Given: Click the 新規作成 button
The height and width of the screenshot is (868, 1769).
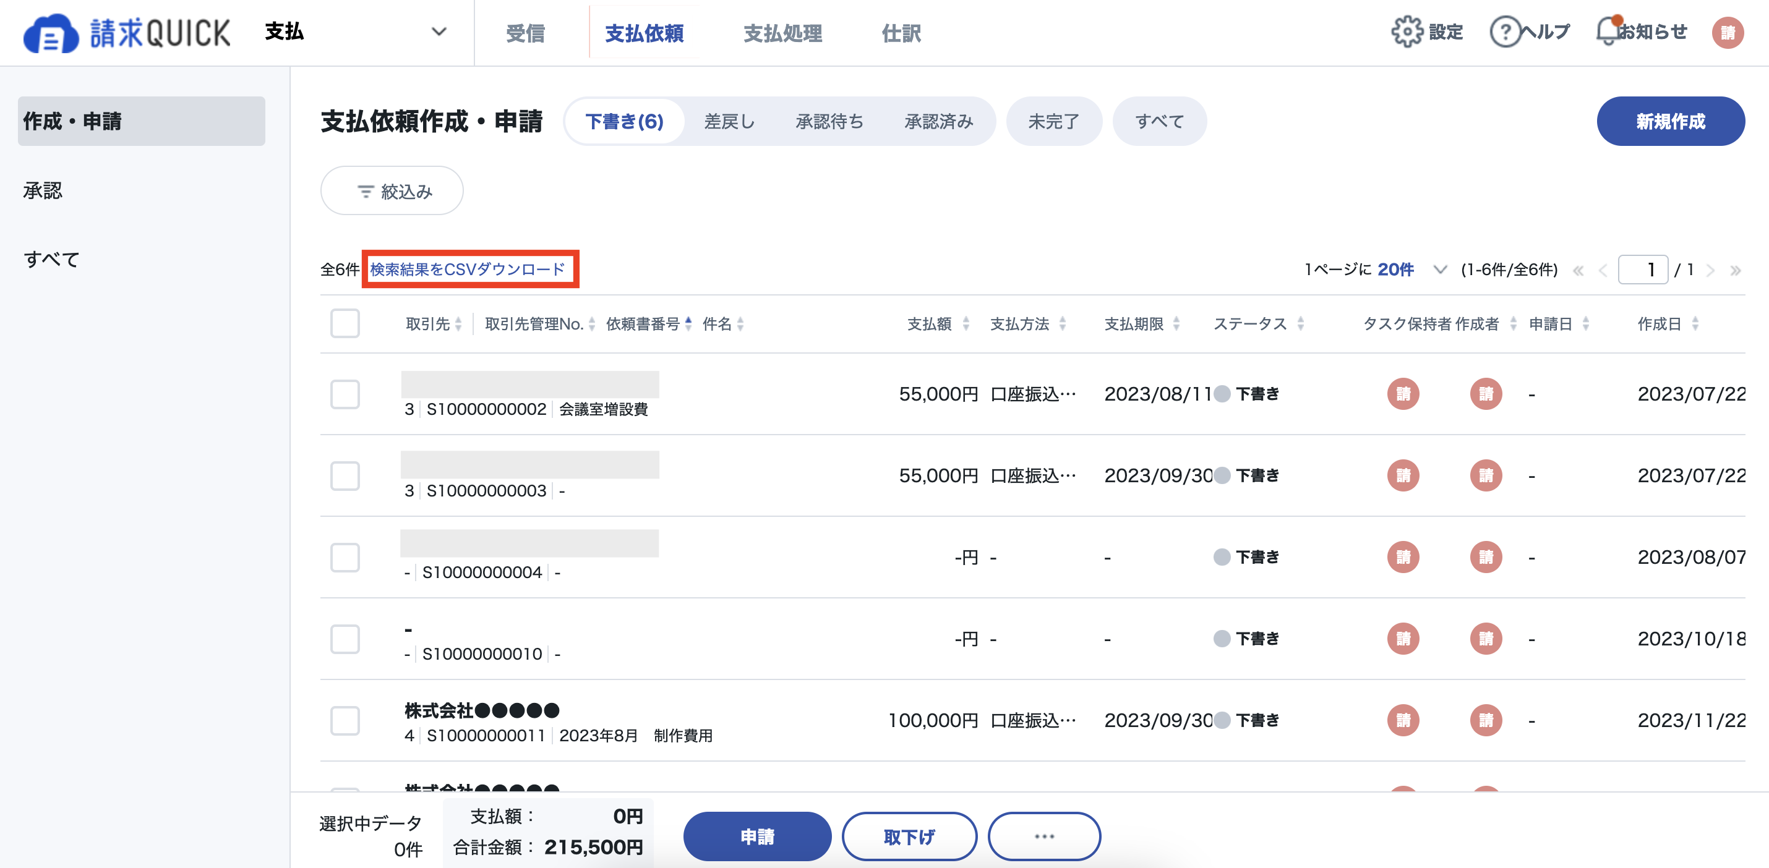Looking at the screenshot, I should point(1670,121).
